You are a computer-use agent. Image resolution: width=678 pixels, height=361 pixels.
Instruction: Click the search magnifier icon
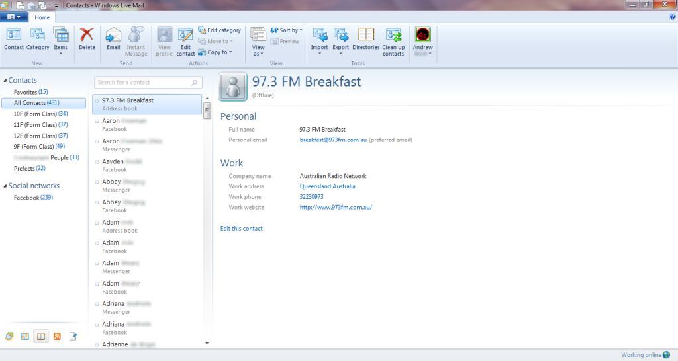(195, 83)
